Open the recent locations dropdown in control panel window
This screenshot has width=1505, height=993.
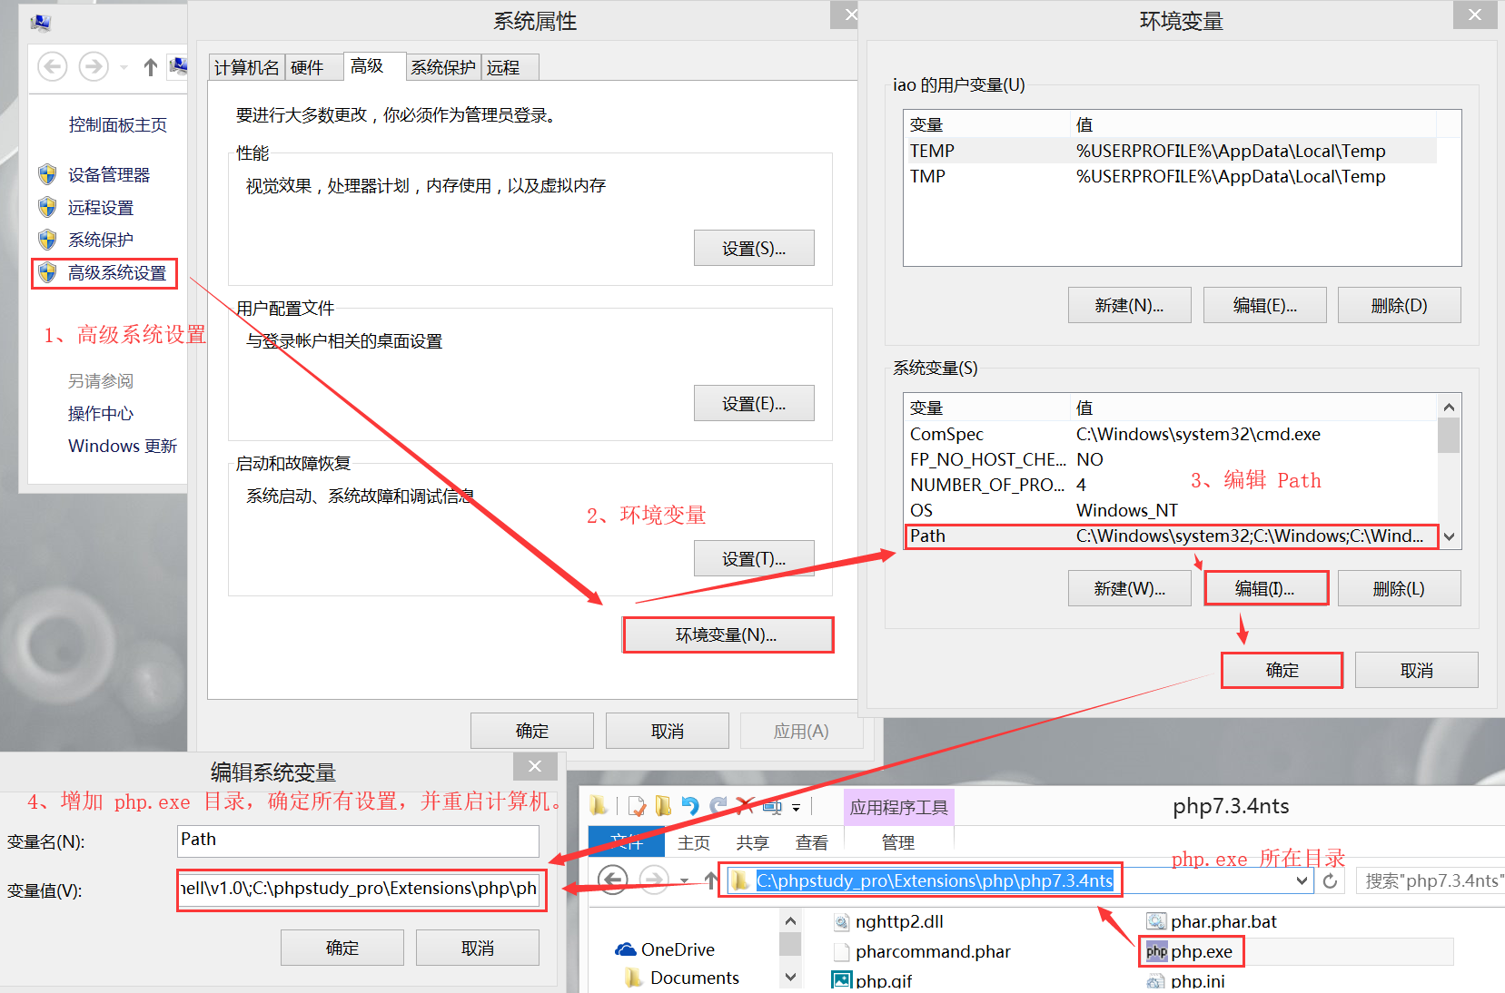[124, 67]
